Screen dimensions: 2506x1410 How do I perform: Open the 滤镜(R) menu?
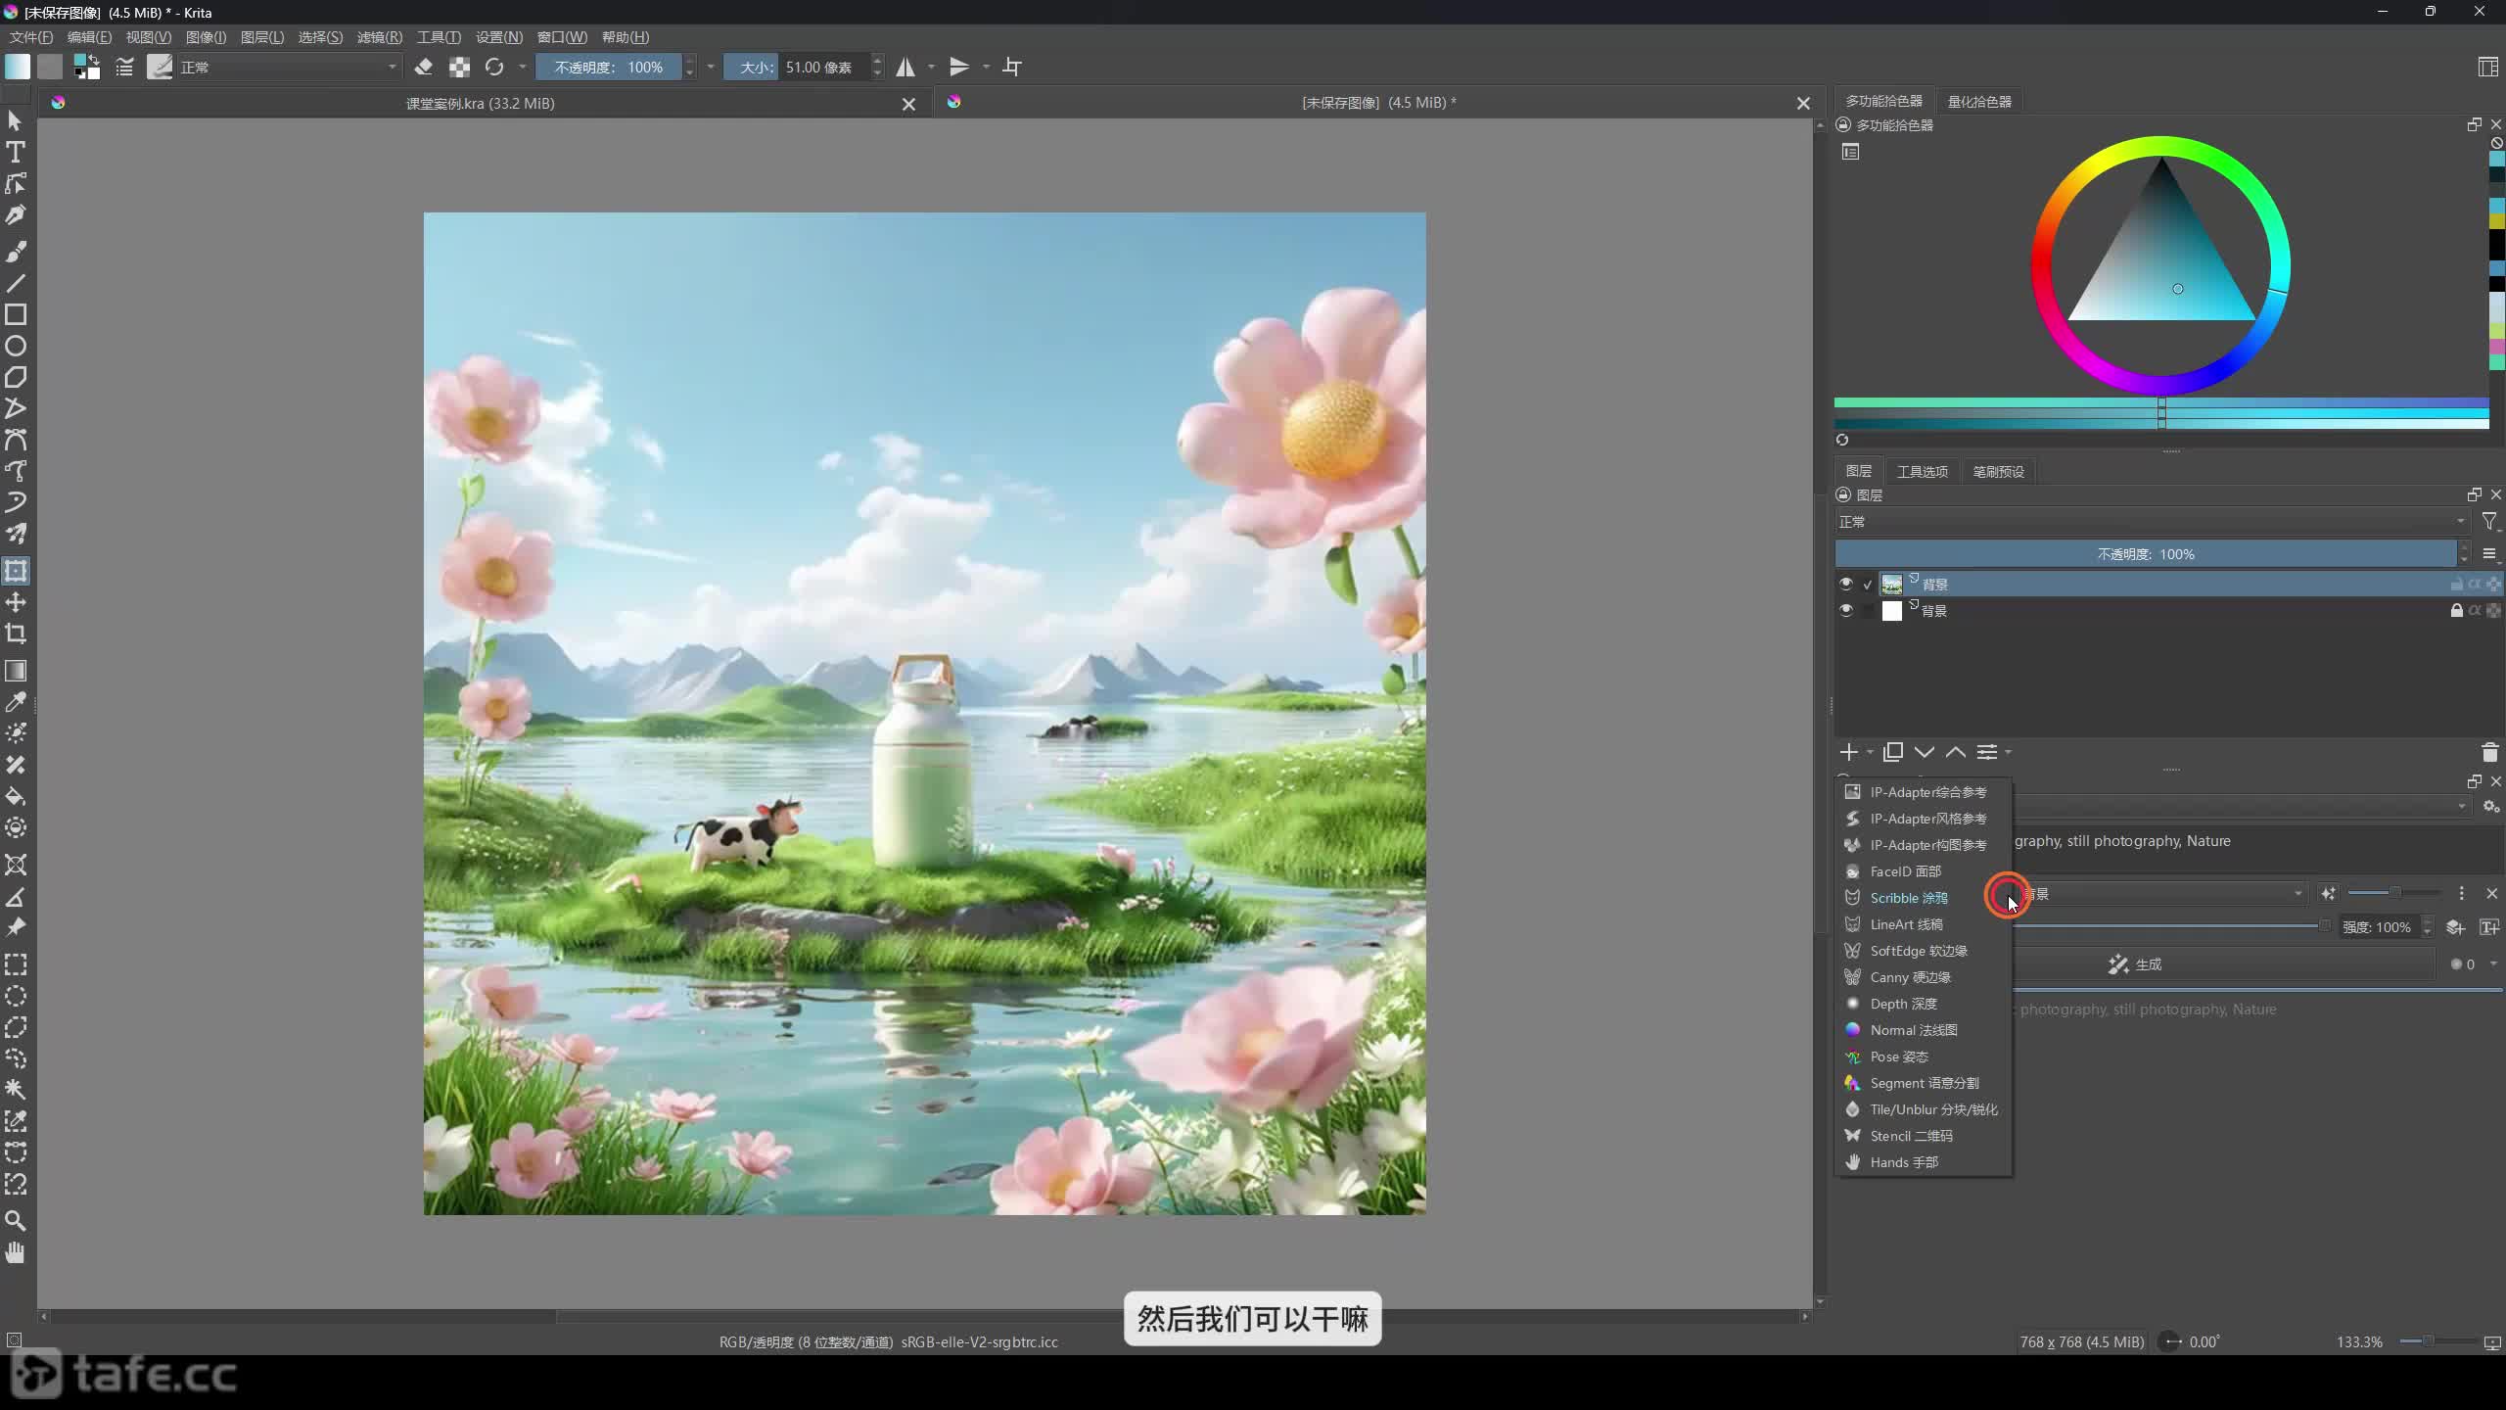click(380, 37)
